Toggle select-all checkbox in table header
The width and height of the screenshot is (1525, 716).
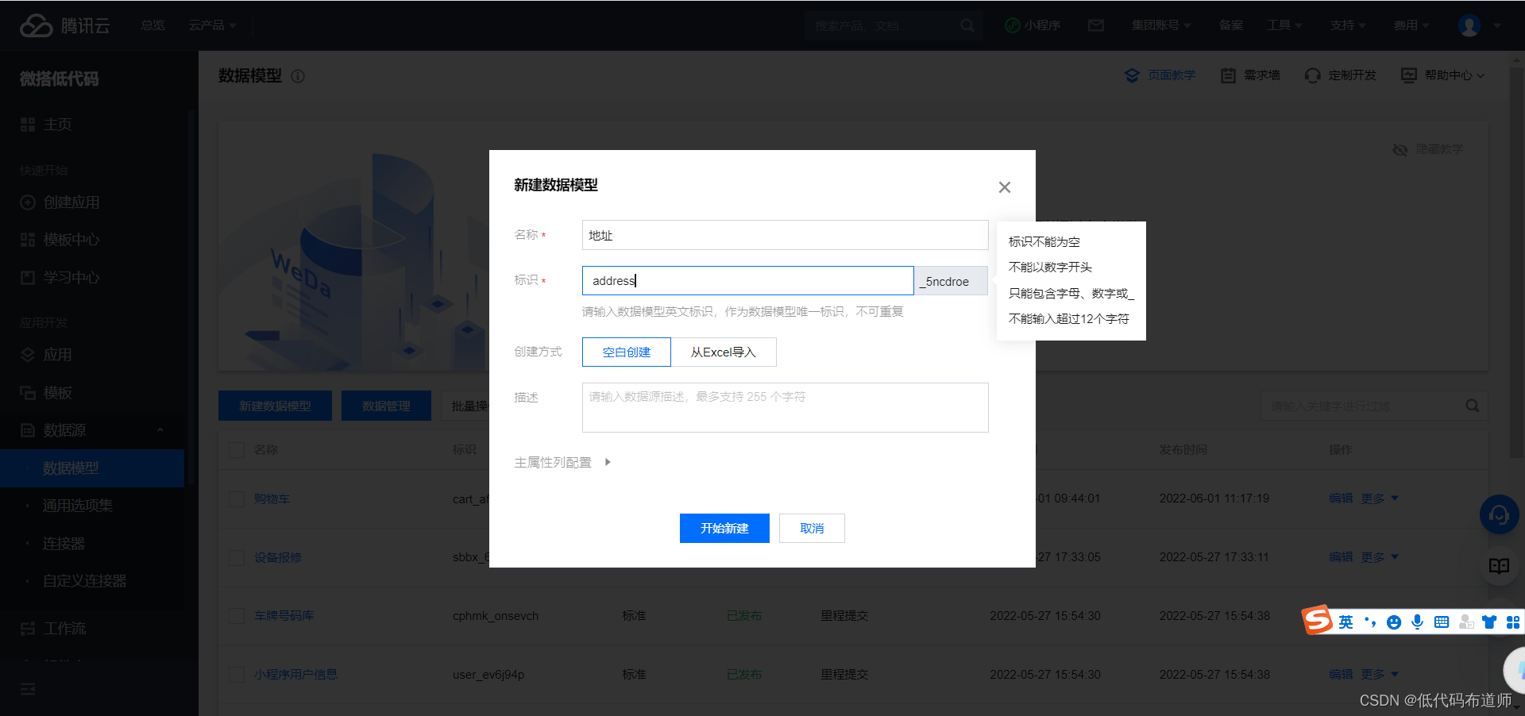(x=237, y=450)
